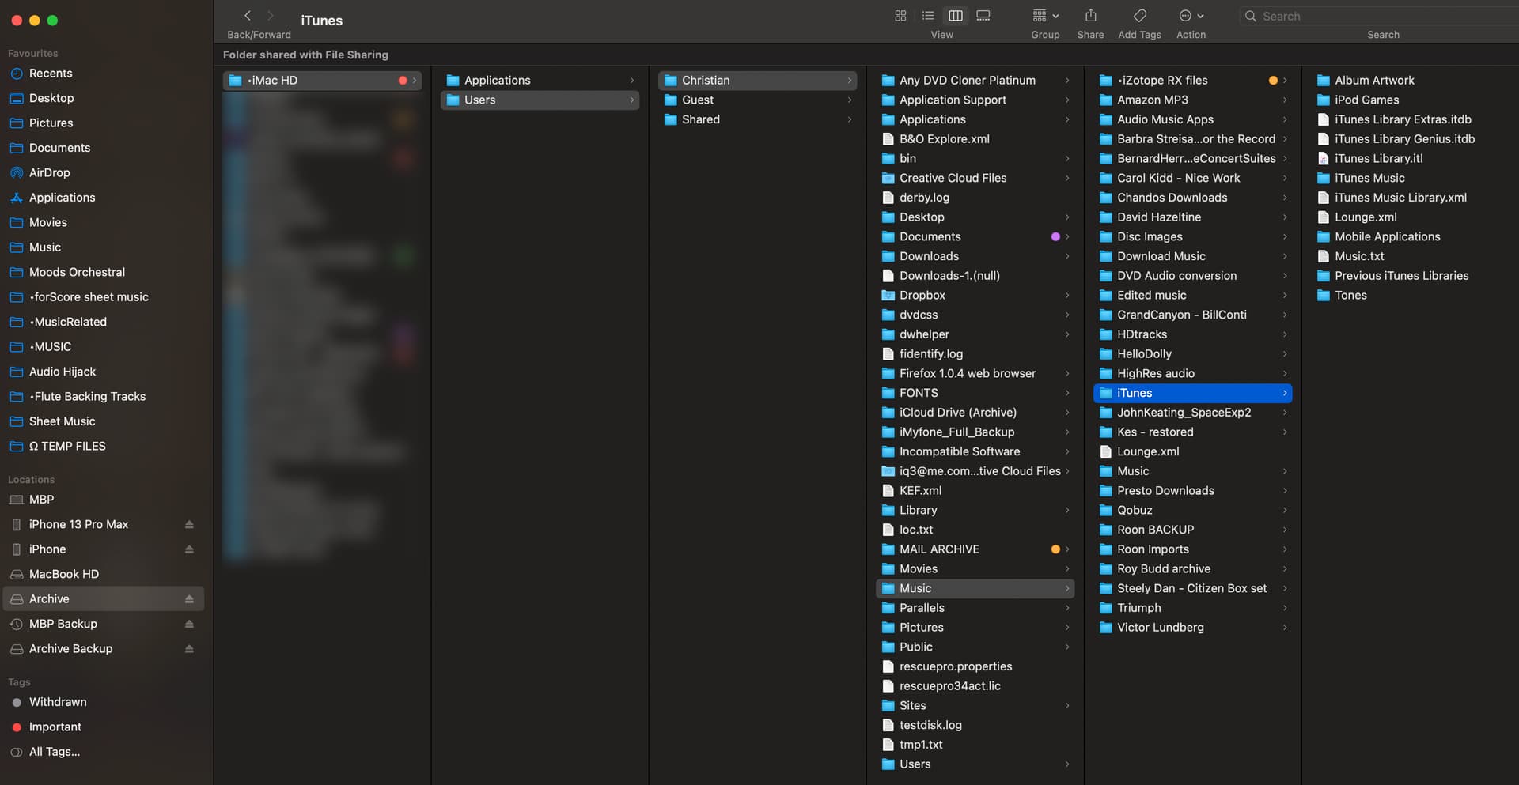Open the Action menu dropdown
This screenshot has height=785, width=1519.
point(1191,16)
